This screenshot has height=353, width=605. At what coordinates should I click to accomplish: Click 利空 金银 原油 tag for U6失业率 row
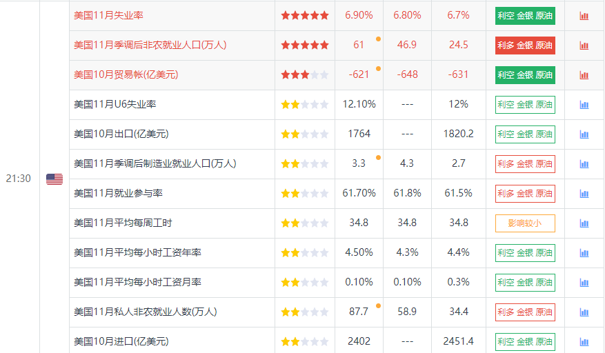coord(525,105)
